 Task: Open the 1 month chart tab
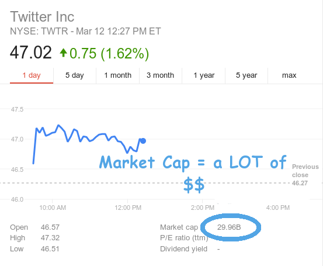(117, 75)
